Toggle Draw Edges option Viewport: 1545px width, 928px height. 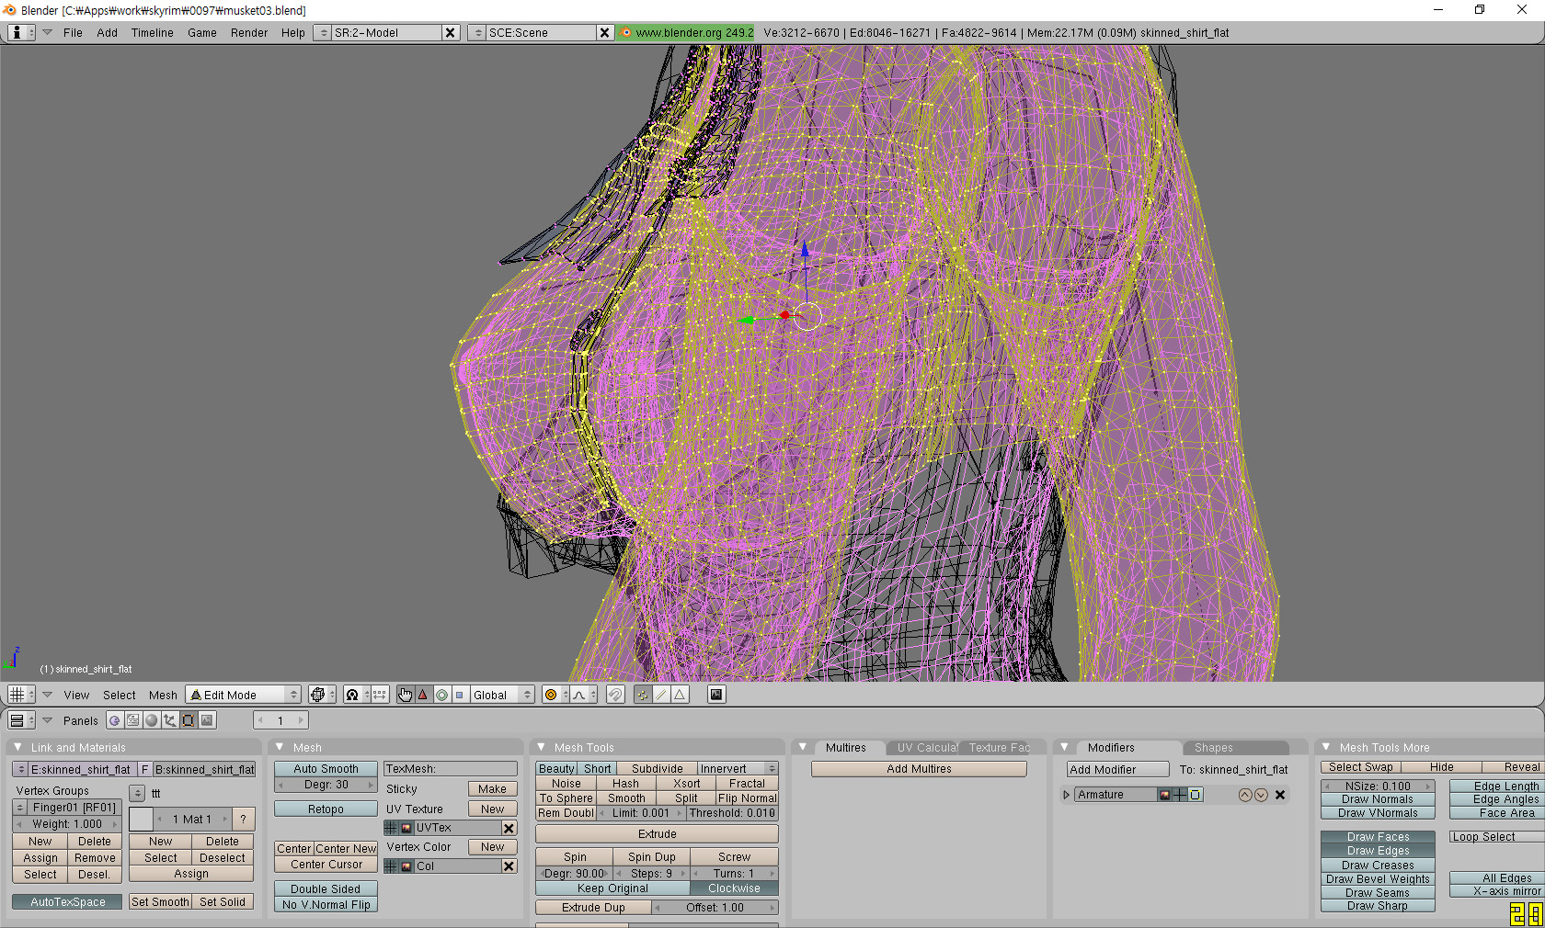pyautogui.click(x=1378, y=851)
